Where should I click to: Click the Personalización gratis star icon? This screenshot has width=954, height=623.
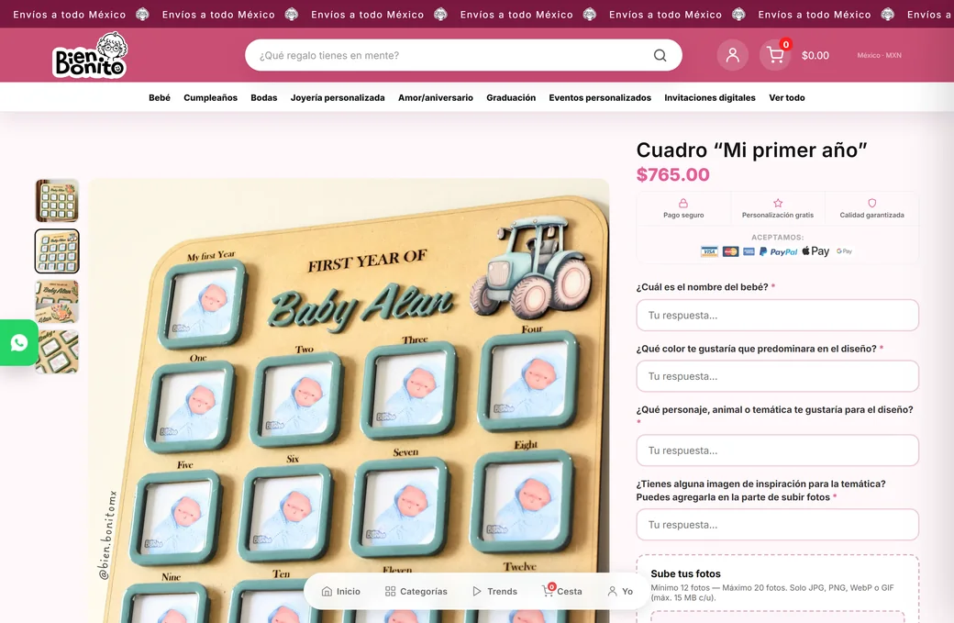click(778, 203)
